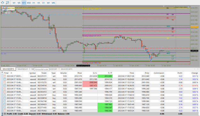Open the indicators list icon with horizontal lines
The height and width of the screenshot is (116, 200).
pos(7,3)
